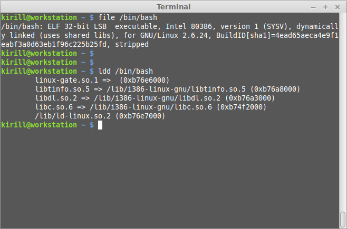Click the first kirill@workstation prompt
This screenshot has width=347, height=229.
pyautogui.click(x=39, y=17)
